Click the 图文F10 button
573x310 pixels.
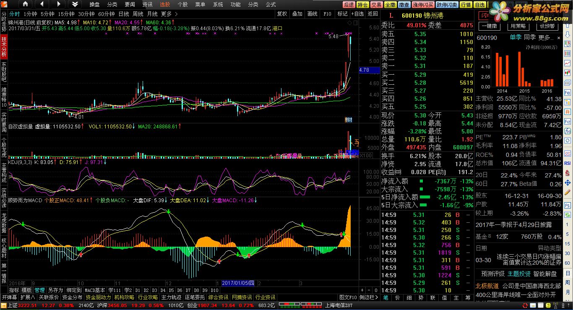click(348, 297)
